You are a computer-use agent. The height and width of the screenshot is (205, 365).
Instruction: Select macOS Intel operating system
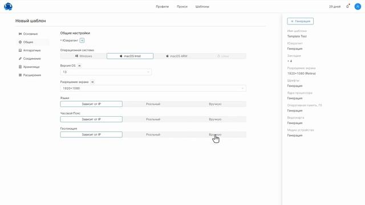tap(130, 56)
